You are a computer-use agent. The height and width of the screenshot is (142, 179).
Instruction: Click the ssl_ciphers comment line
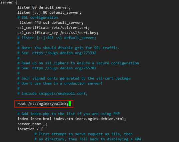coord(79,63)
